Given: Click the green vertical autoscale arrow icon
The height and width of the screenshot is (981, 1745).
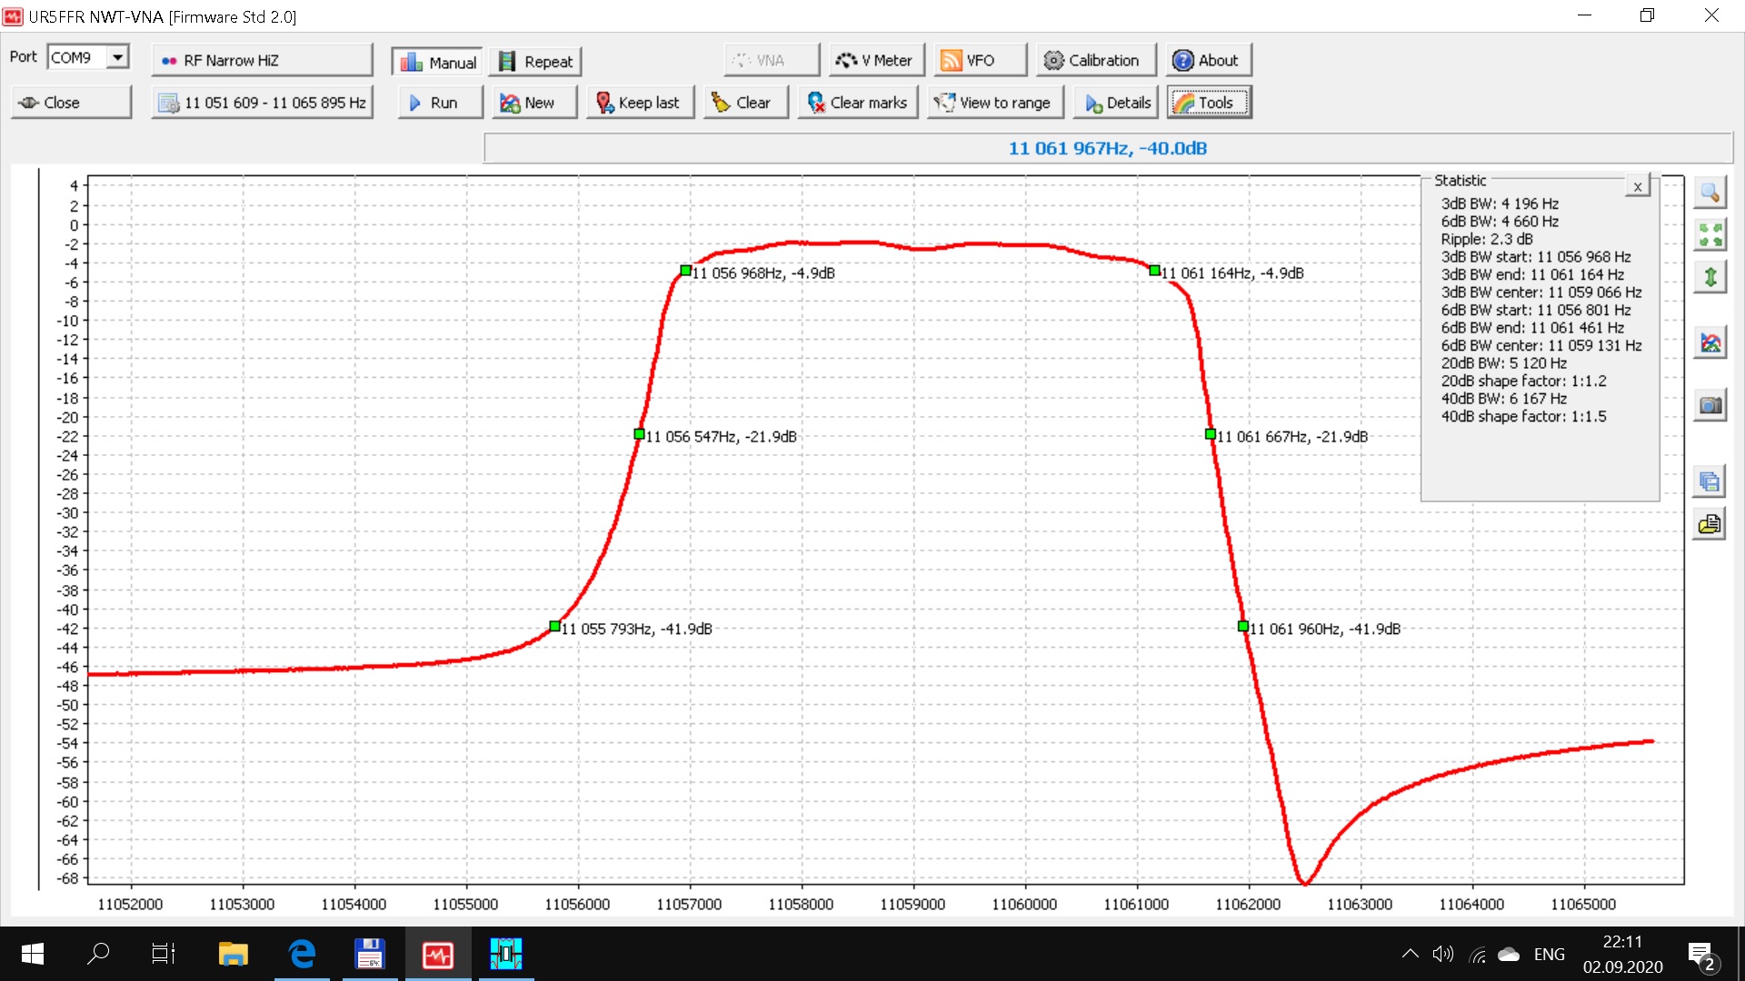Looking at the screenshot, I should (x=1710, y=277).
